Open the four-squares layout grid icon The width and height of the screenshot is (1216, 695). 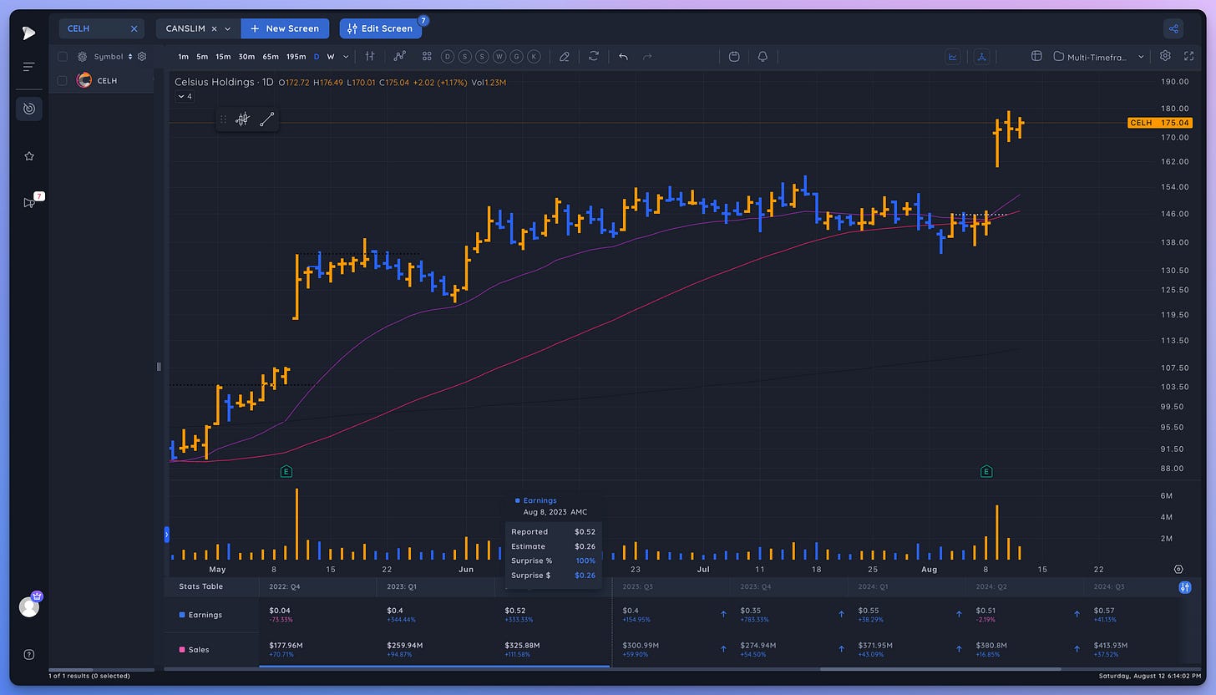tap(427, 57)
